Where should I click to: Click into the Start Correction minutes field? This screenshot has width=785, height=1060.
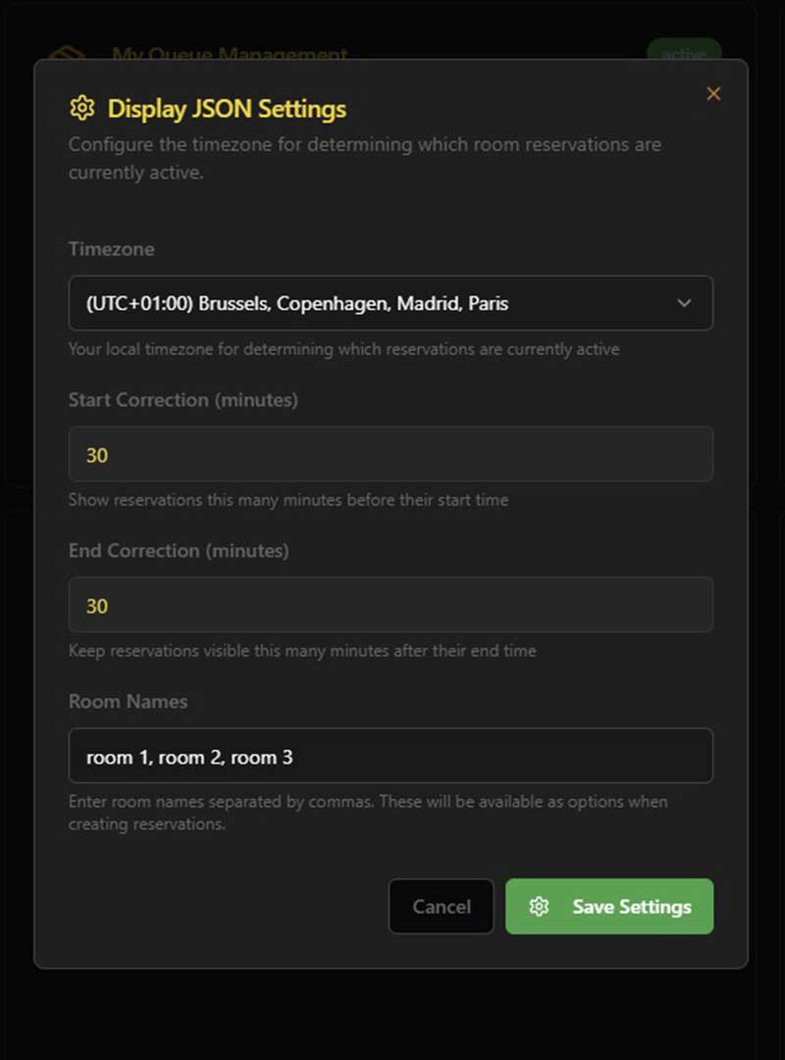[x=391, y=454]
